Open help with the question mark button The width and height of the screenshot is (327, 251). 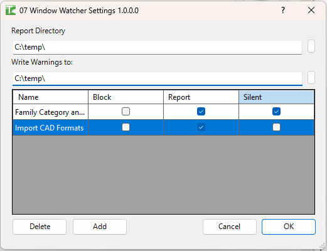coord(283,10)
